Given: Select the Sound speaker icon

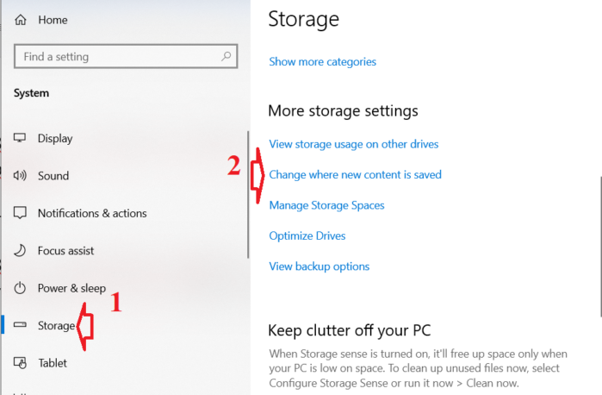Looking at the screenshot, I should (x=20, y=176).
